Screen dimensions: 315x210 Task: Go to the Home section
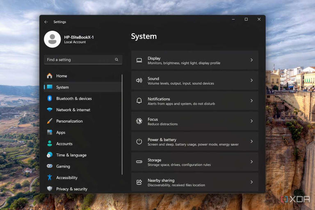pos(82,76)
